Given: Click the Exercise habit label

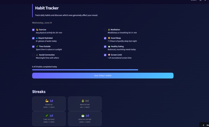Looking at the screenshot, I should [x=43, y=30].
